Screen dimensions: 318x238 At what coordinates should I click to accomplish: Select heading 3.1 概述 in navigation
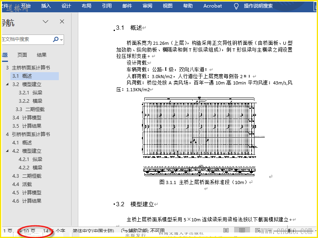(35, 76)
